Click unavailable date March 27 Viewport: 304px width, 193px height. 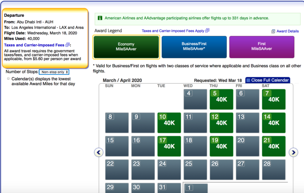click(x=248, y=170)
